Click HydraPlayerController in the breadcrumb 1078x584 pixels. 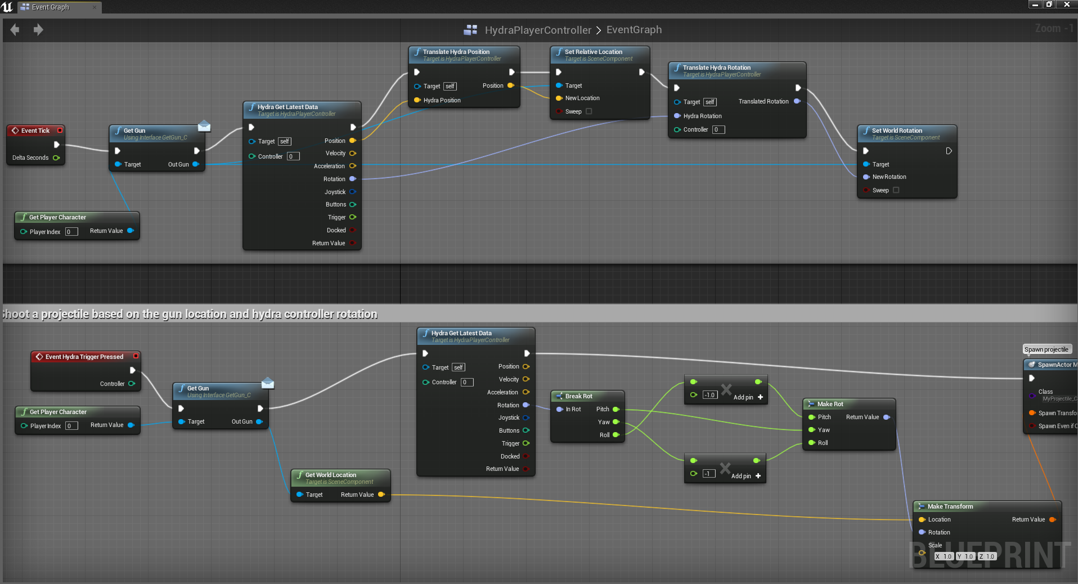pos(538,30)
